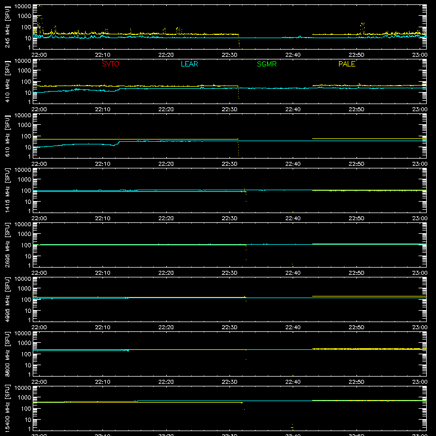Image resolution: width=436 pixels, height=436 pixels.
Task: Click the 100 tick on 610 MHz axis
Action: point(26,136)
